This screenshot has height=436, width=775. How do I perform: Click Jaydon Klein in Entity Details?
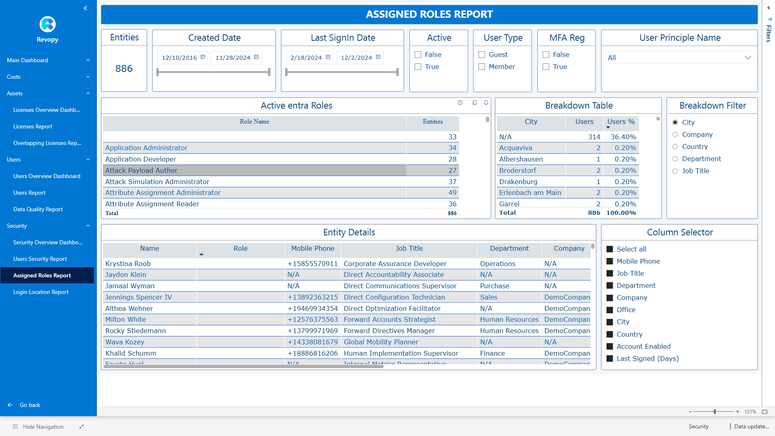click(x=126, y=275)
